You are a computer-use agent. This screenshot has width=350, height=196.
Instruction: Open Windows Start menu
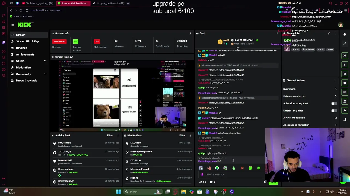coord(118,192)
